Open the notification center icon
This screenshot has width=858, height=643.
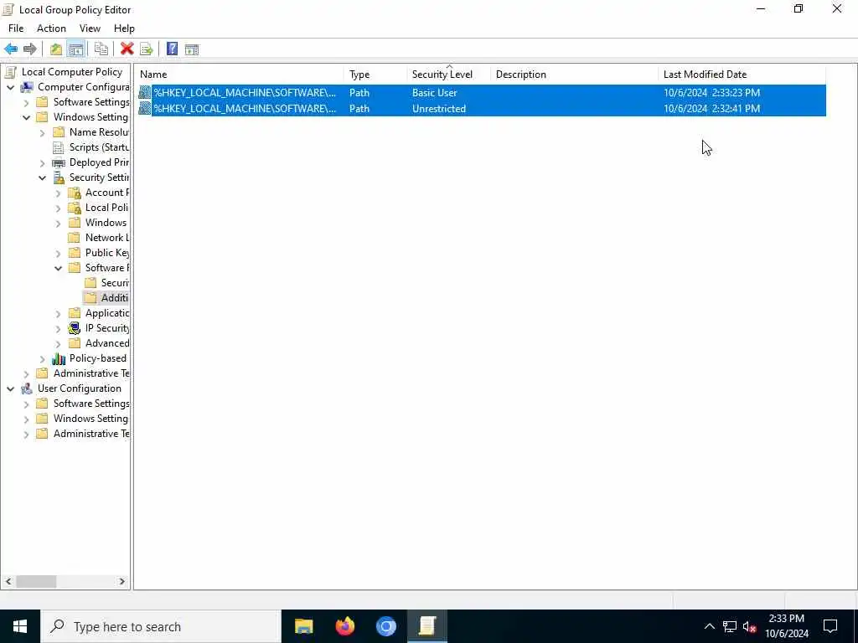(830, 626)
